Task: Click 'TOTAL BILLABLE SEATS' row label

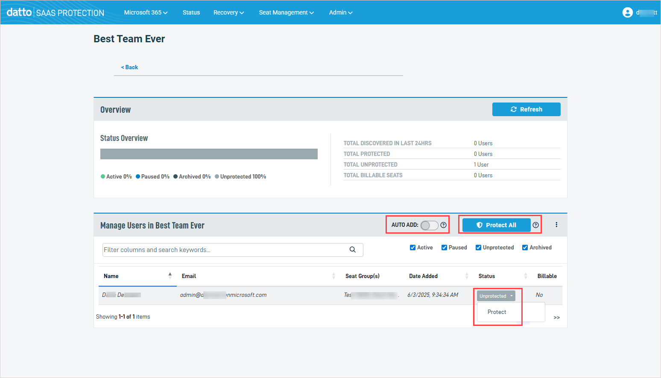Action: [373, 175]
